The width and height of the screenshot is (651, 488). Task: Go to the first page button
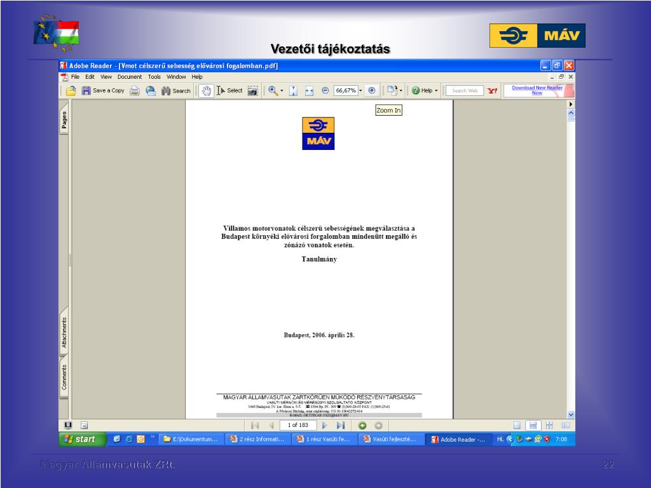[255, 425]
